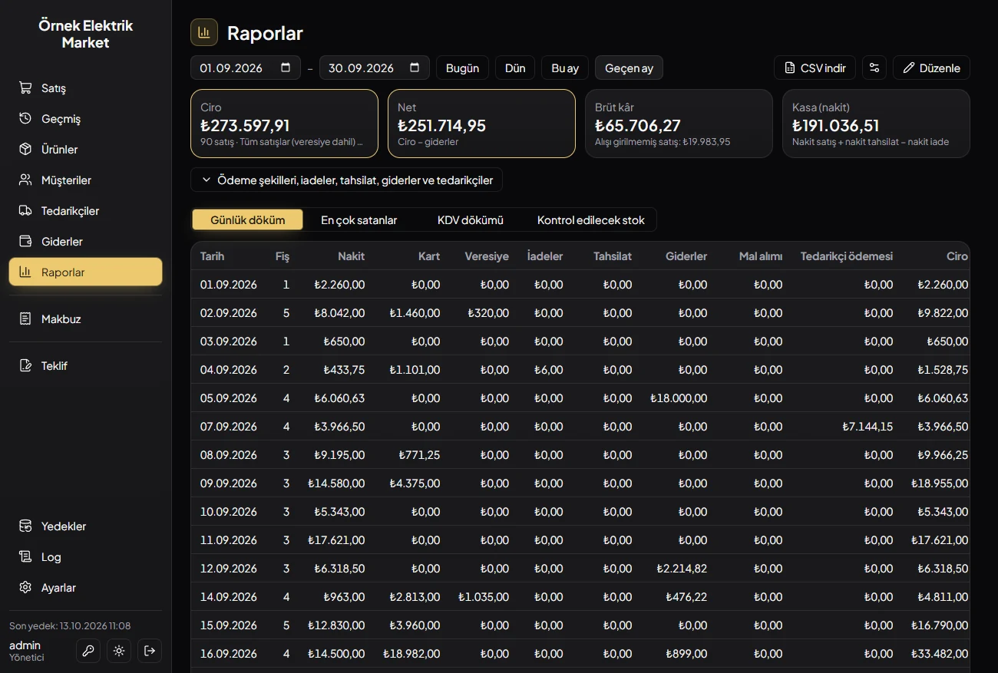The height and width of the screenshot is (673, 998).
Task: Click the Log scroll icon
Action: click(x=25, y=557)
